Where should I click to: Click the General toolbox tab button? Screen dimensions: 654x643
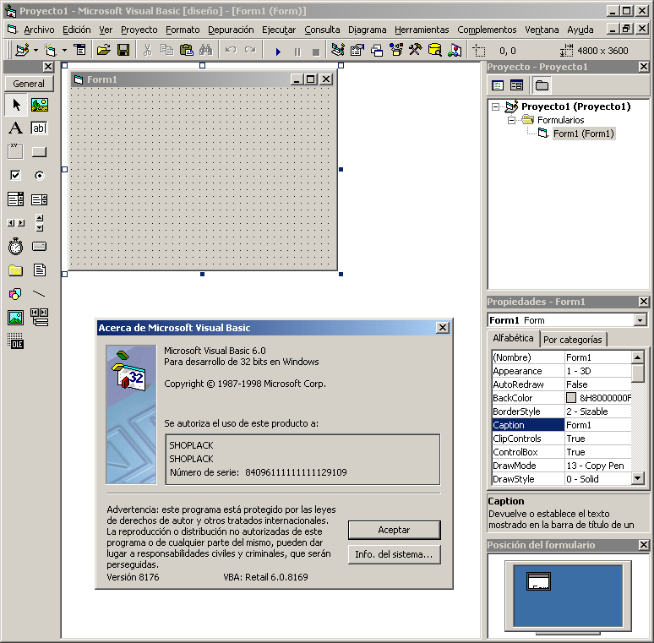tap(29, 84)
